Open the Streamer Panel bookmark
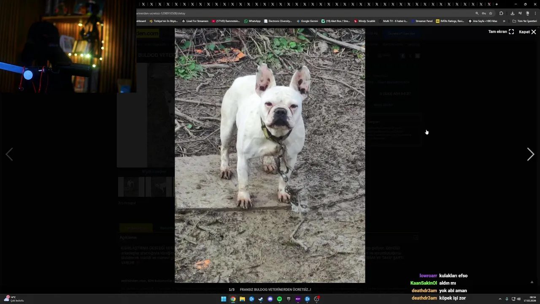Viewport: 540px width, 304px height. point(421,21)
